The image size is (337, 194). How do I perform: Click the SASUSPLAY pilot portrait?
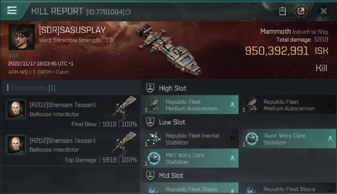point(22,37)
